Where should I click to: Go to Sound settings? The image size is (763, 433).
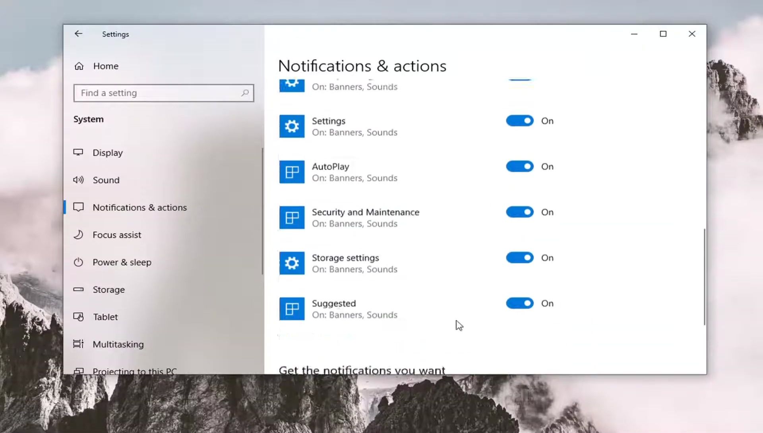pyautogui.click(x=163, y=180)
